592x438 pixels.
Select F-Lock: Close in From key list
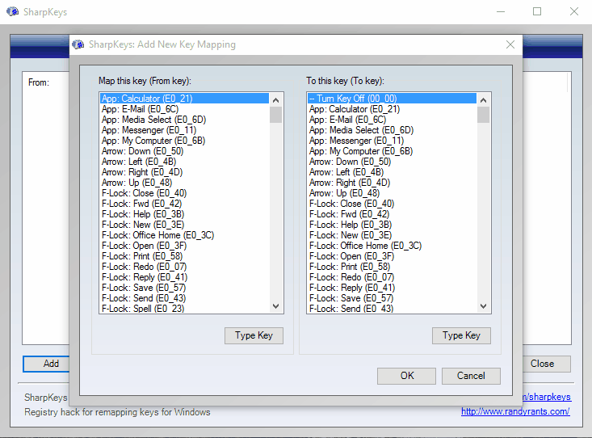185,193
